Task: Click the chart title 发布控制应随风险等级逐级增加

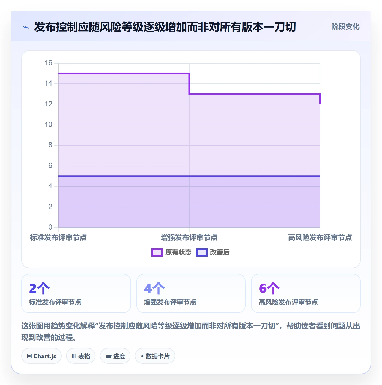Action: pos(165,27)
